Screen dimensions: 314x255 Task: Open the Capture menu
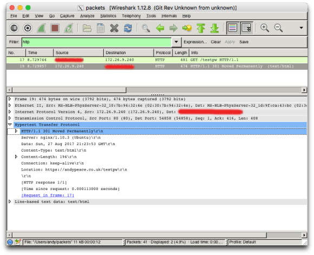coord(67,16)
